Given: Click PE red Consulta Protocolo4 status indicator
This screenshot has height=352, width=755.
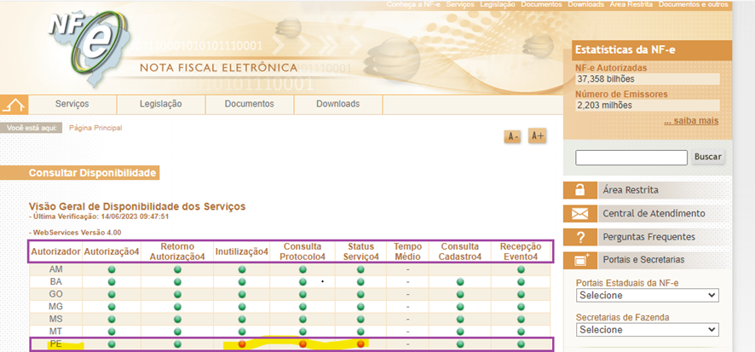Looking at the screenshot, I should tap(303, 344).
